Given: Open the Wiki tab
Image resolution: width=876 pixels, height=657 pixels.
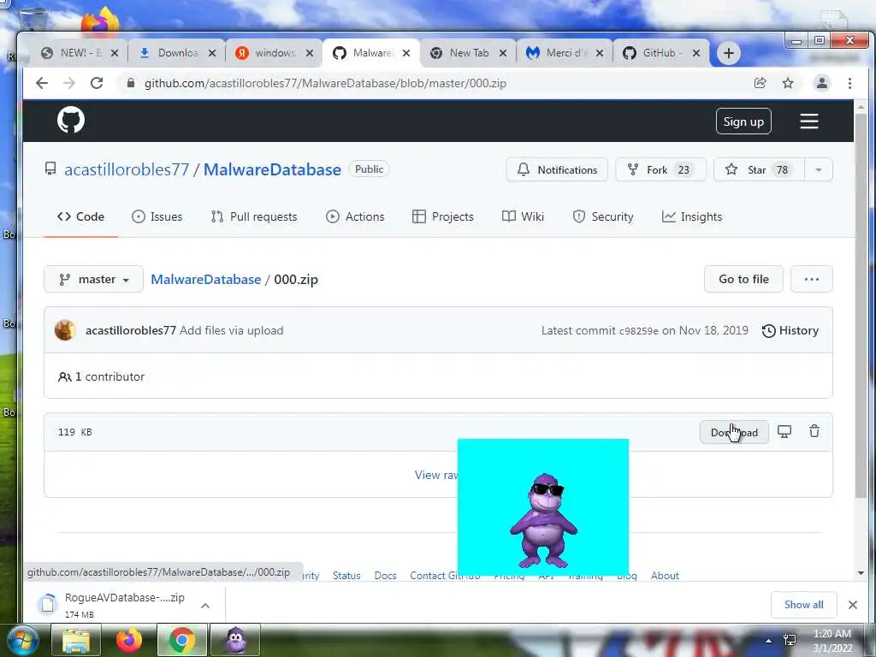Looking at the screenshot, I should point(523,216).
